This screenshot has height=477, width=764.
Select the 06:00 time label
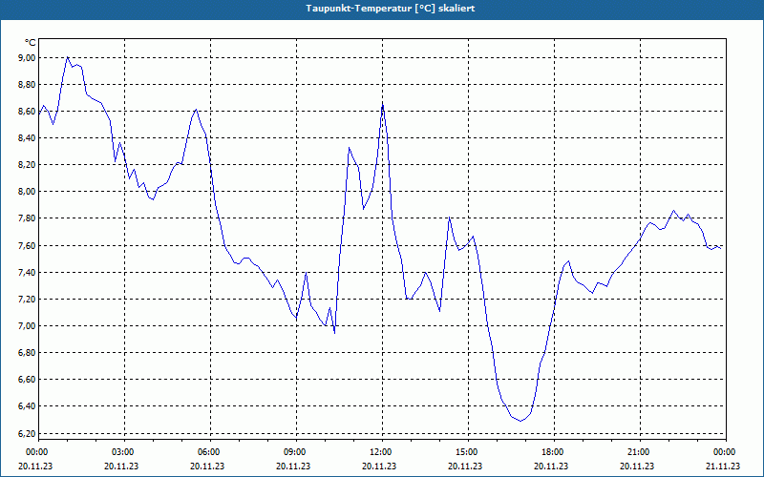[207, 452]
